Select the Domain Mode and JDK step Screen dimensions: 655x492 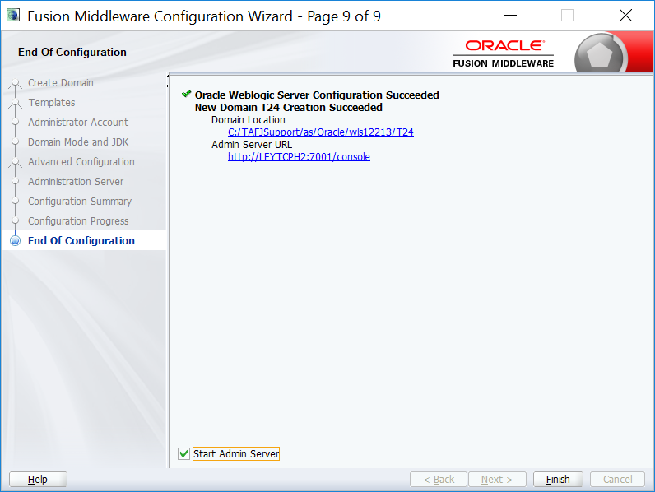(78, 142)
